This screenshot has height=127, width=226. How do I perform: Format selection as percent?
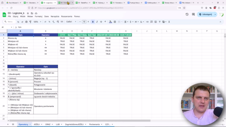tap(49, 22)
